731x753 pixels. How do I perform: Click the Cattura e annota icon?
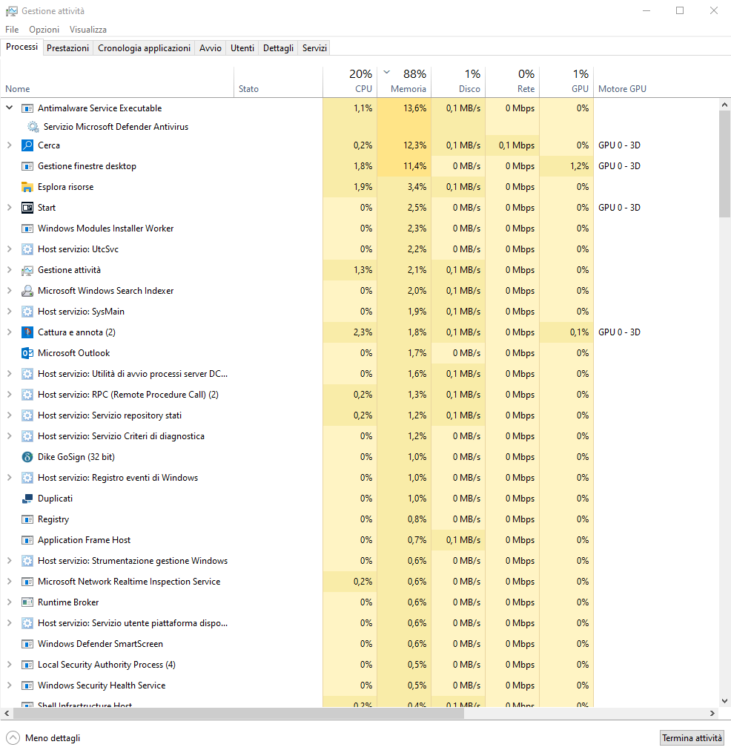click(x=27, y=332)
